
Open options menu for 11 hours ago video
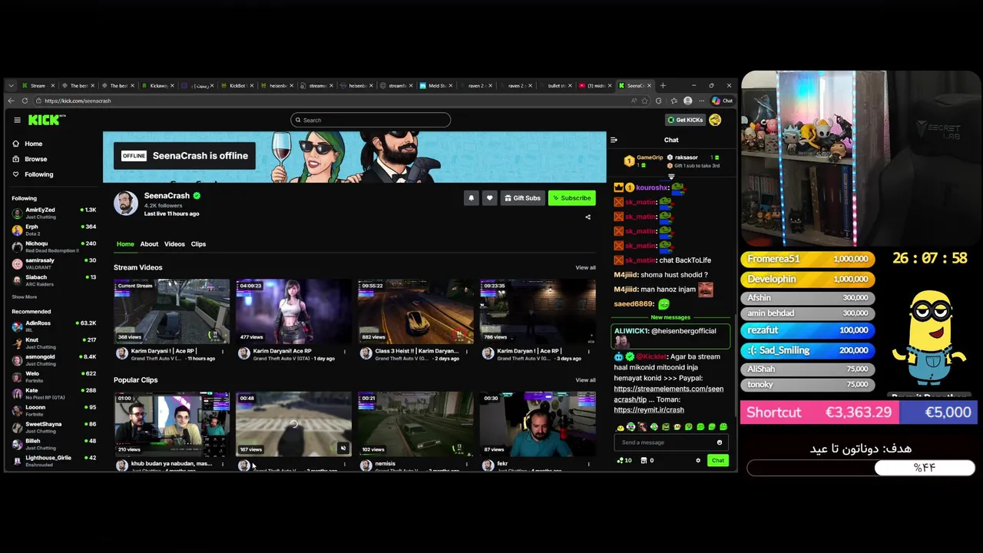point(223,352)
